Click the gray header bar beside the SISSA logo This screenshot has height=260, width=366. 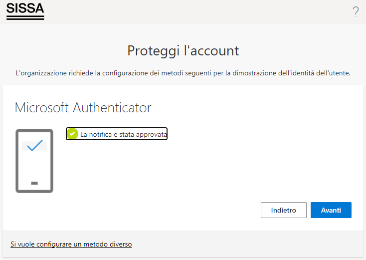198,11
